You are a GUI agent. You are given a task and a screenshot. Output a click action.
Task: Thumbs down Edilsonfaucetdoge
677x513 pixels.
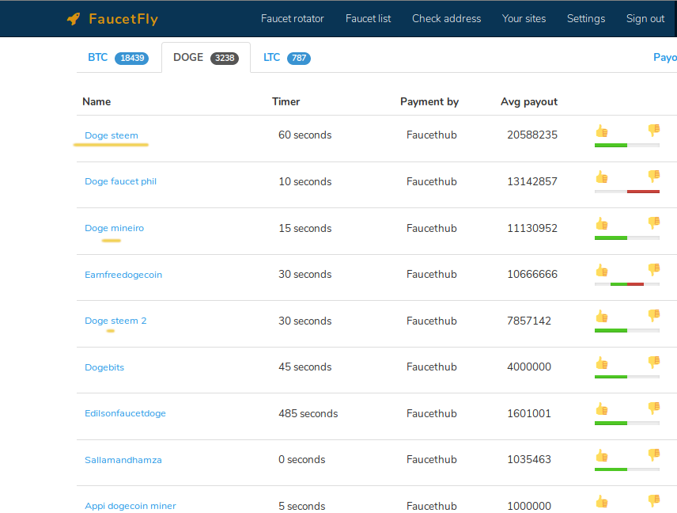[x=654, y=408]
